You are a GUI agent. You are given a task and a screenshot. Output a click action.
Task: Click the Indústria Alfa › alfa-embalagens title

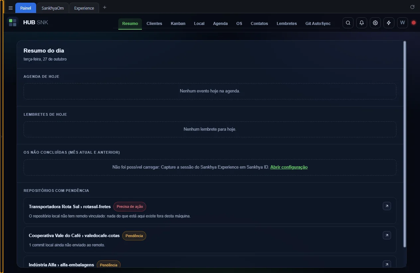click(x=61, y=265)
